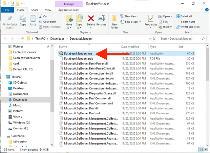Open the File tab
This screenshot has width=210, height=153.
click(7, 10)
